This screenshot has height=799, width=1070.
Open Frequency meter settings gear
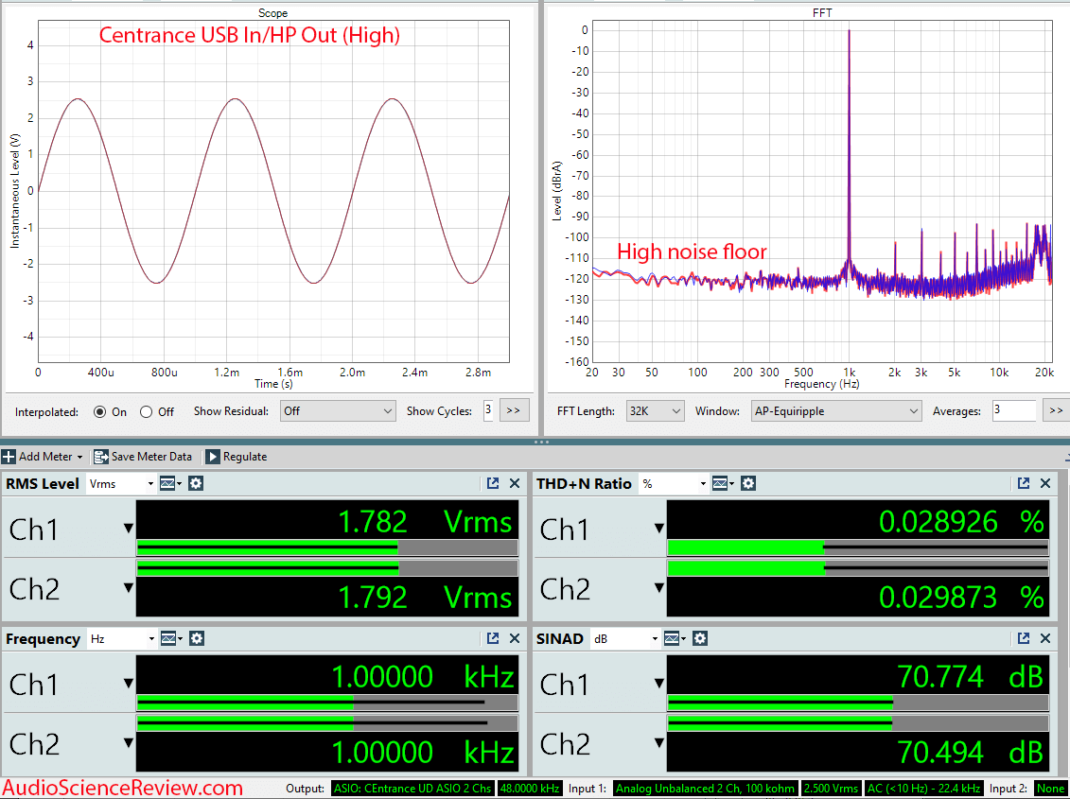tap(197, 638)
